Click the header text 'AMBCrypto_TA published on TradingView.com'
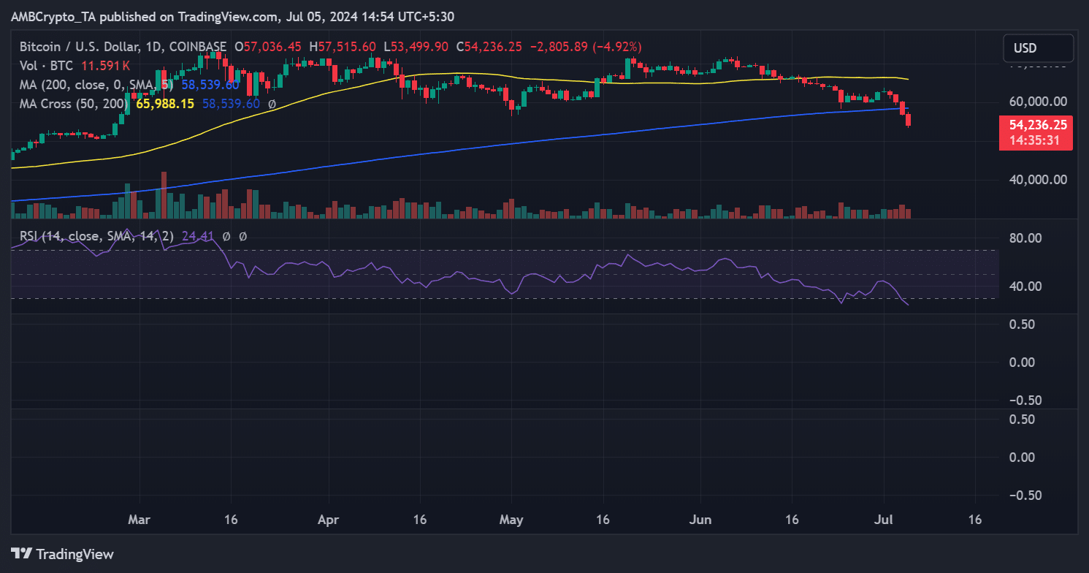This screenshot has width=1089, height=573. [144, 16]
